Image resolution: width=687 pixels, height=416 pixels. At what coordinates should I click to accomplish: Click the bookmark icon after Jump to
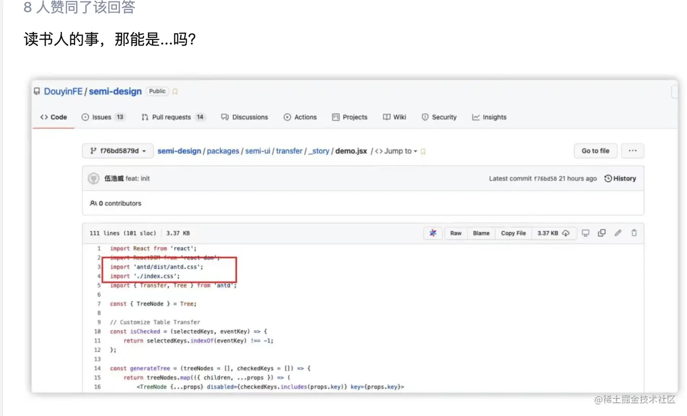[x=423, y=151]
